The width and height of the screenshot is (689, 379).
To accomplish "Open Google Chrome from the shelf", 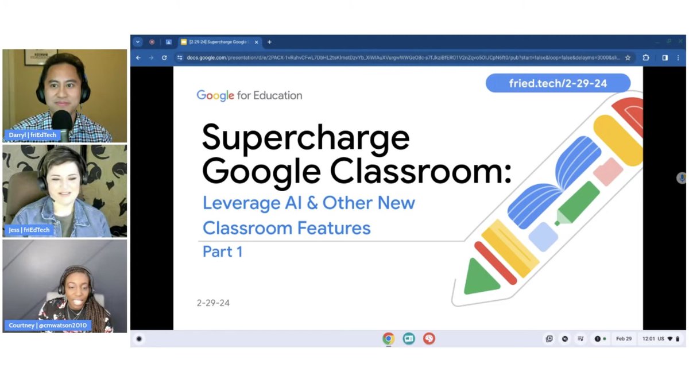I will point(389,339).
